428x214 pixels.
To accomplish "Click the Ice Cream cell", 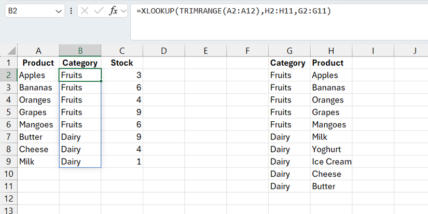I will pyautogui.click(x=332, y=162).
